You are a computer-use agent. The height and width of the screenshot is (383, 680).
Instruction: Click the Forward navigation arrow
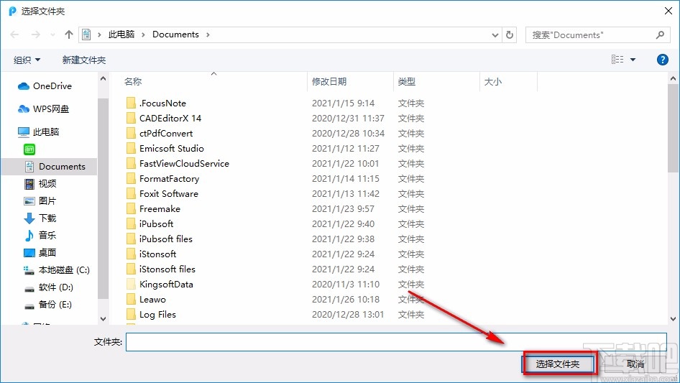pyautogui.click(x=35, y=34)
